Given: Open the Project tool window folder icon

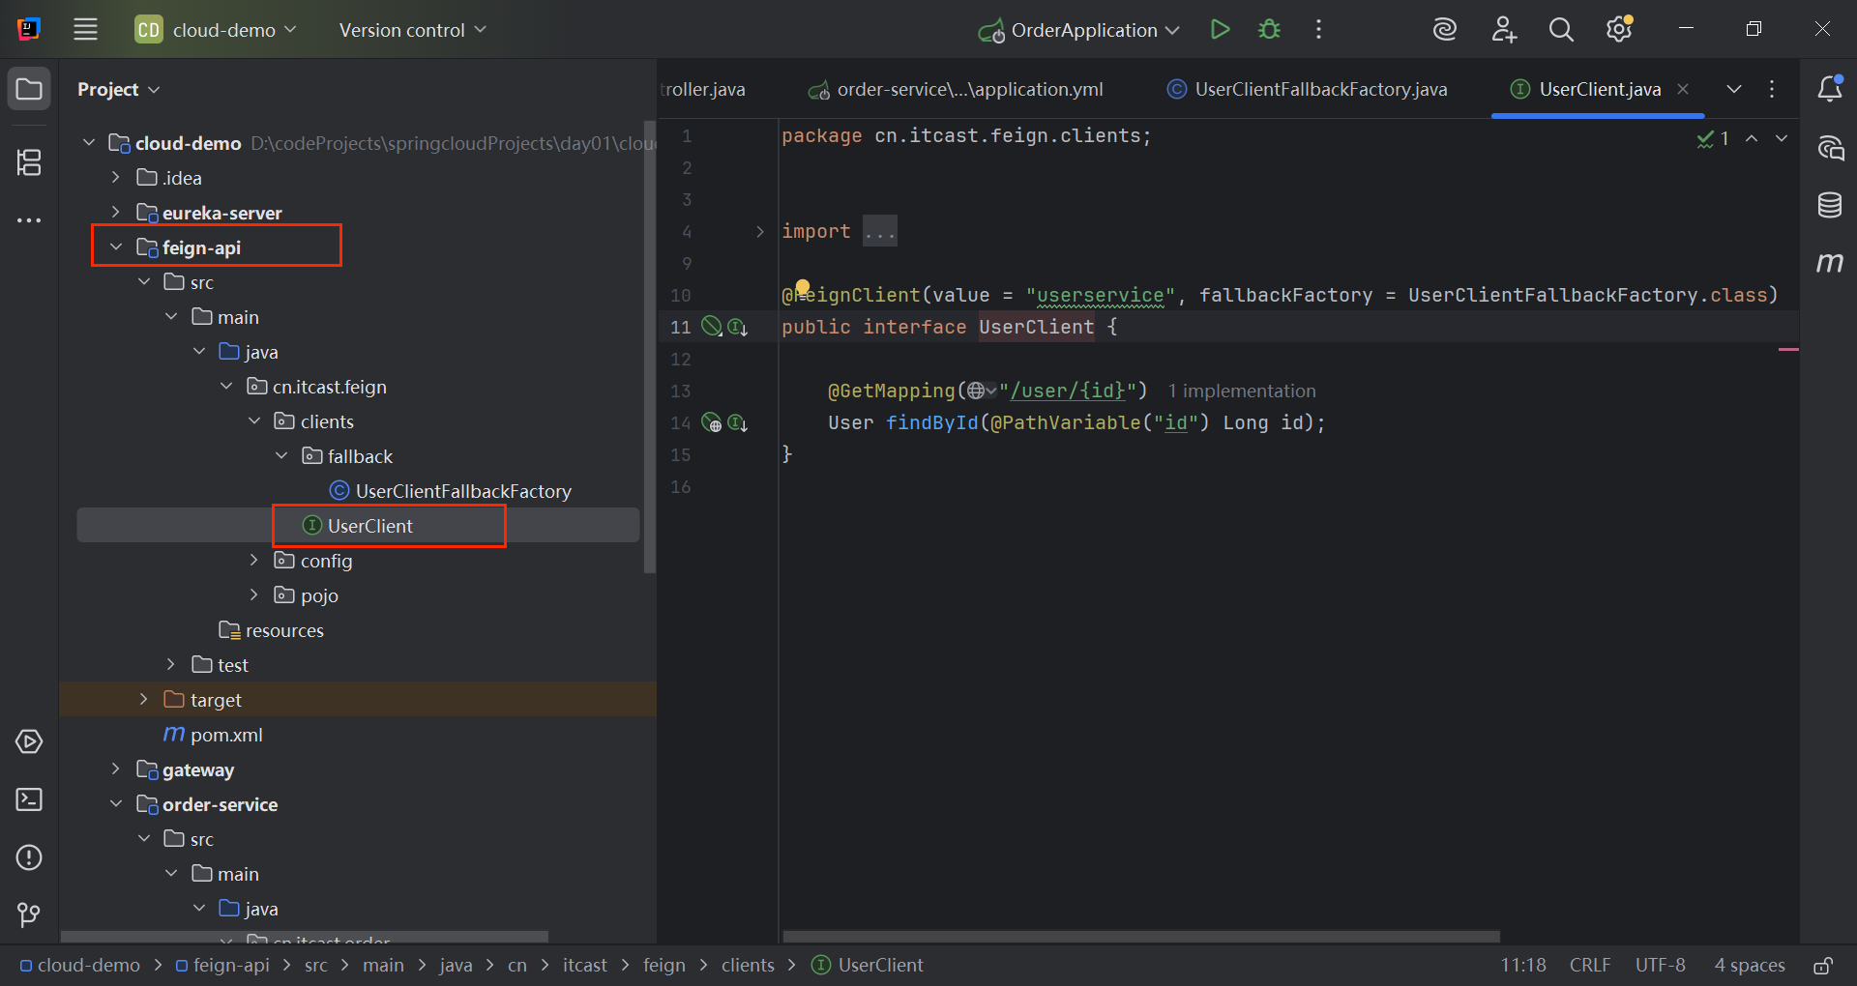Looking at the screenshot, I should [29, 89].
